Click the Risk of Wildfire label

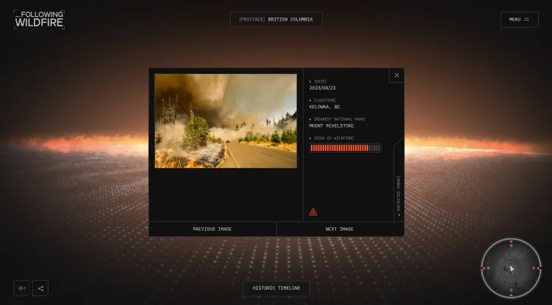334,139
